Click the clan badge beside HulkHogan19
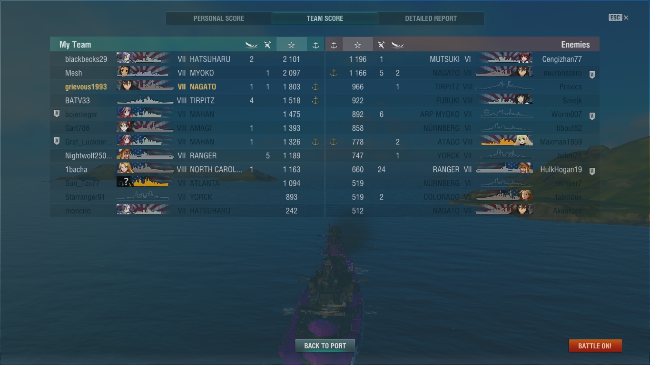Image resolution: width=650 pixels, height=365 pixels. pyautogui.click(x=592, y=170)
